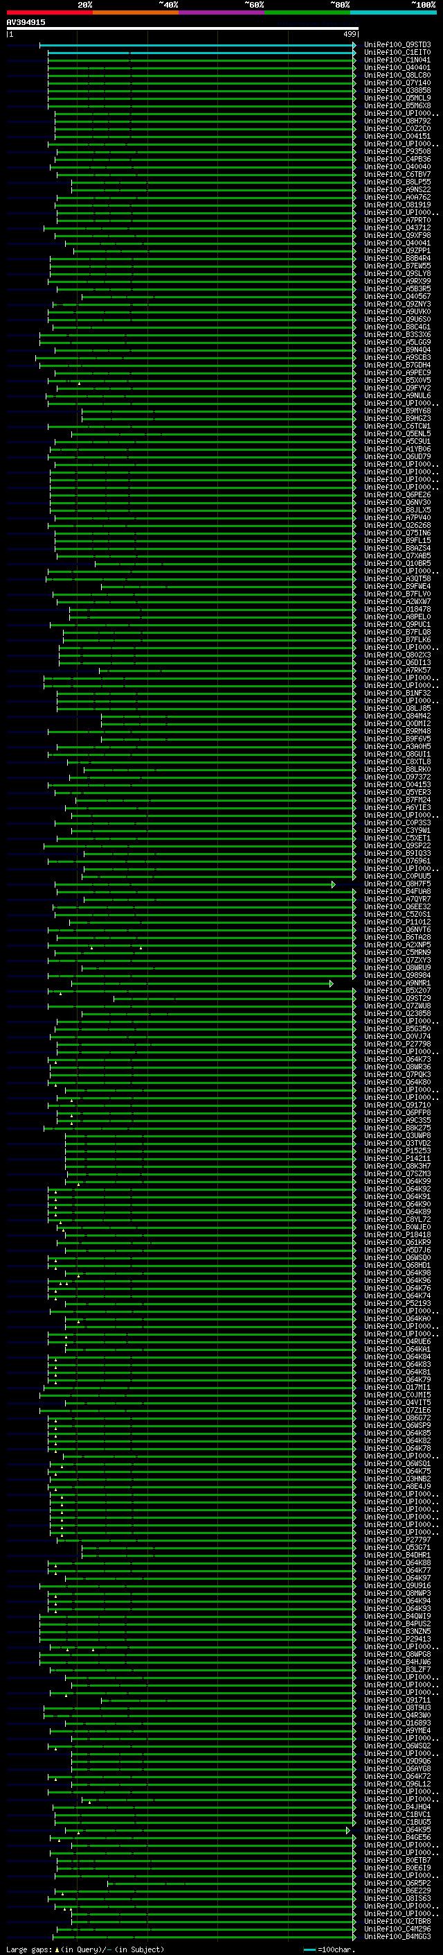
Task: Select label UniRef100_Q9SLY8
Action: (x=397, y=274)
